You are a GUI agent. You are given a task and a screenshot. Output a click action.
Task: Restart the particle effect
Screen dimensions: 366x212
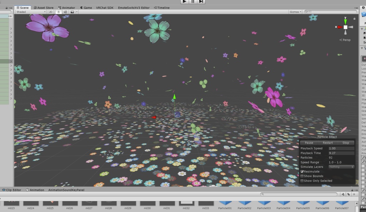pos(328,143)
